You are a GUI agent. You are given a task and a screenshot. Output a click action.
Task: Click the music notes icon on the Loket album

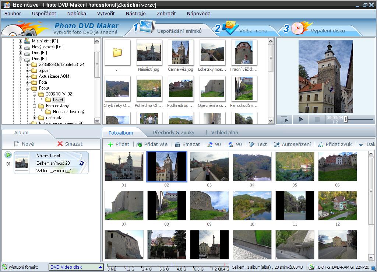pyautogui.click(x=81, y=163)
